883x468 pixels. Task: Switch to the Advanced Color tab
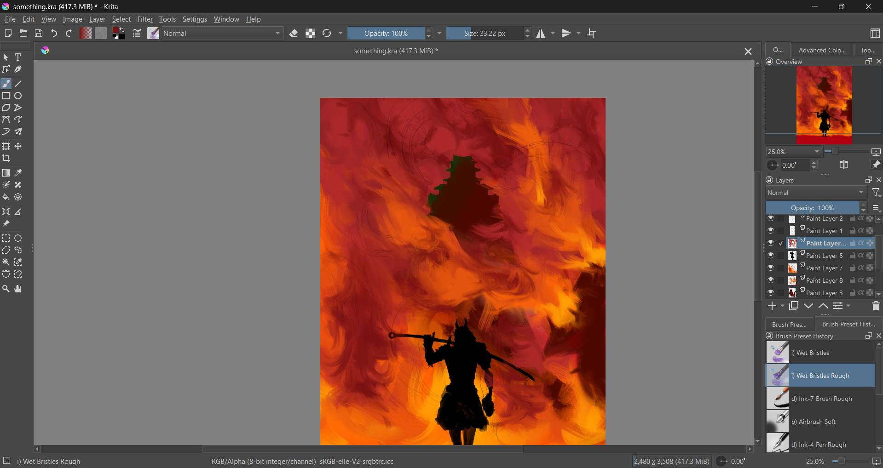(x=822, y=50)
